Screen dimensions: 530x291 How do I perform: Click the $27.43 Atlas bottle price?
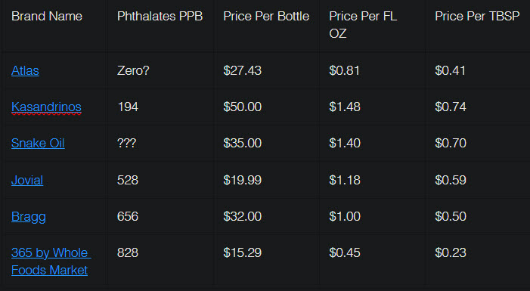point(243,70)
